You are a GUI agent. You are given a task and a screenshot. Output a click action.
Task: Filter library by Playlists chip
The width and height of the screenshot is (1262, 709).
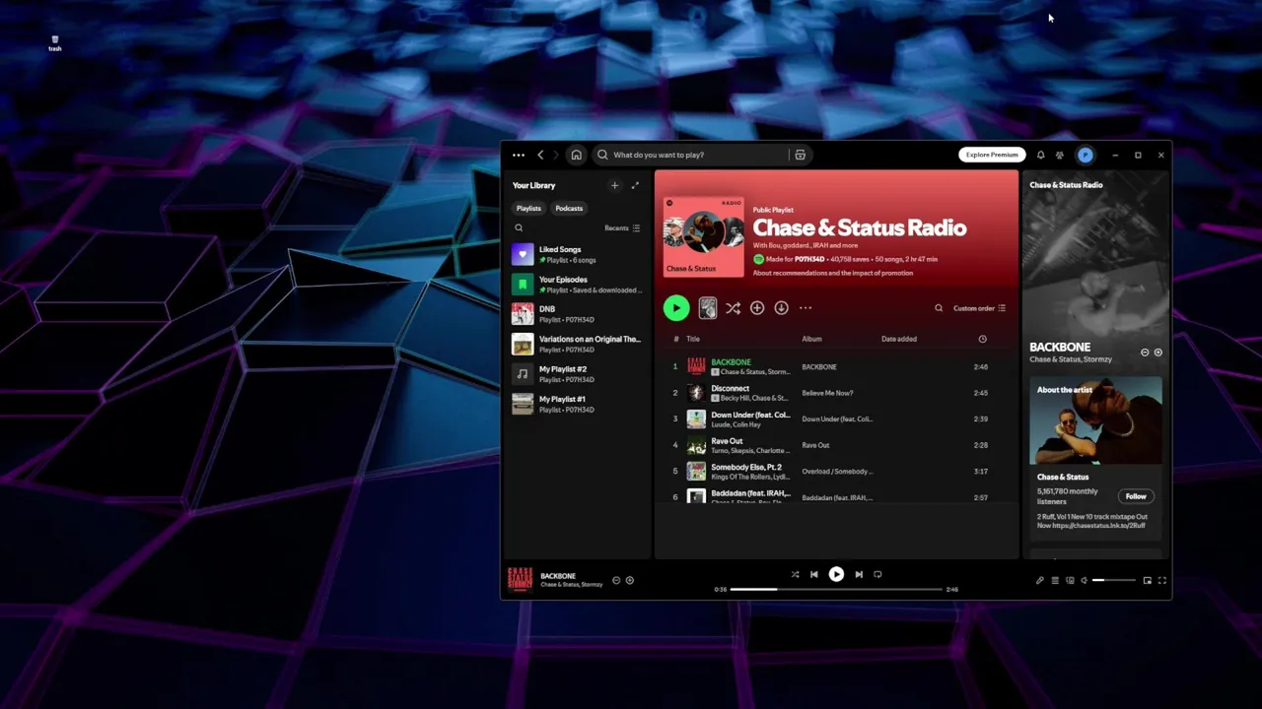(528, 208)
